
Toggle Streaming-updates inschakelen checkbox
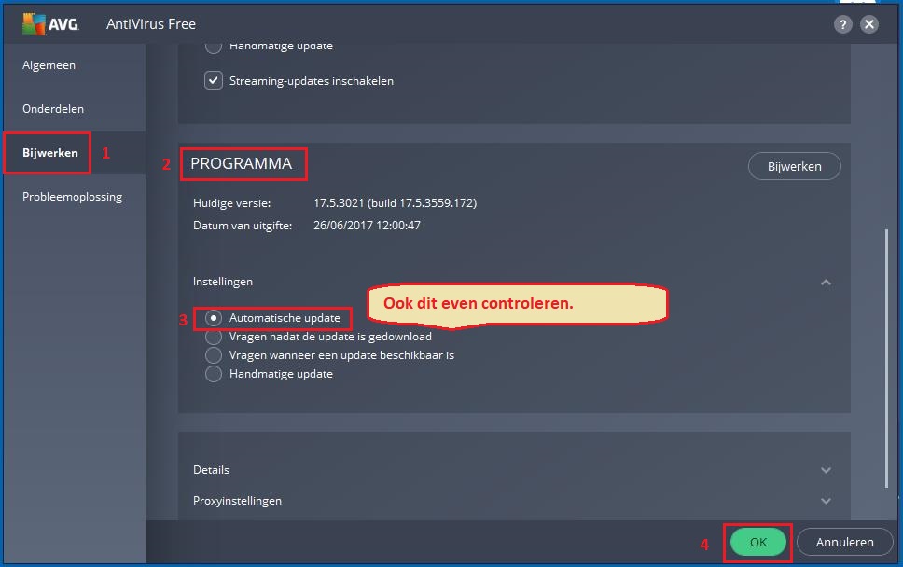click(x=214, y=80)
